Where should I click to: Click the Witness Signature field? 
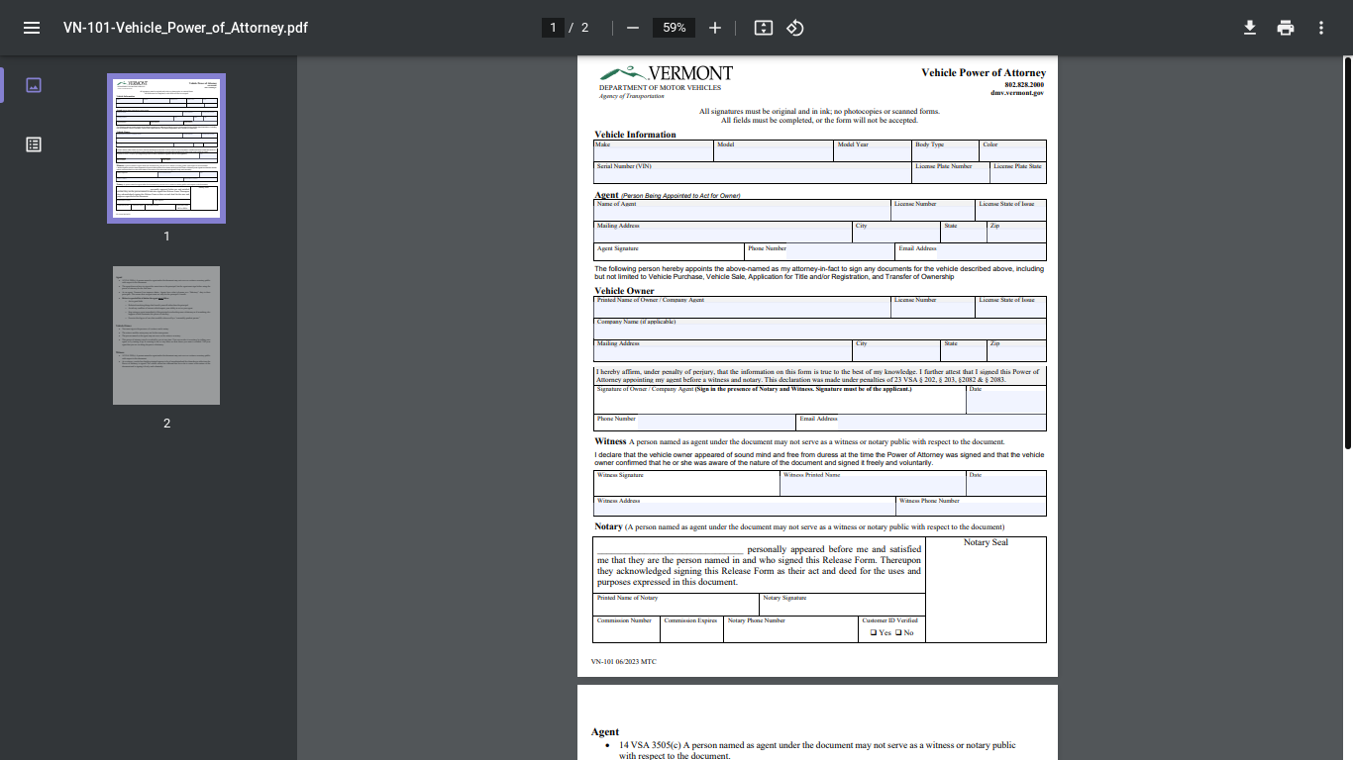[686, 483]
